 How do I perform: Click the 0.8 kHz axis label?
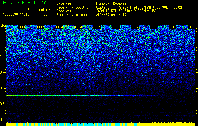pyautogui.click(x=3, y=88)
